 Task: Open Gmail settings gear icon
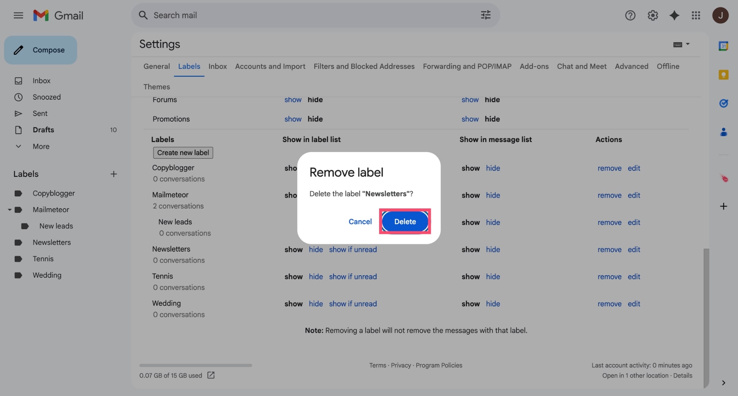pos(652,15)
